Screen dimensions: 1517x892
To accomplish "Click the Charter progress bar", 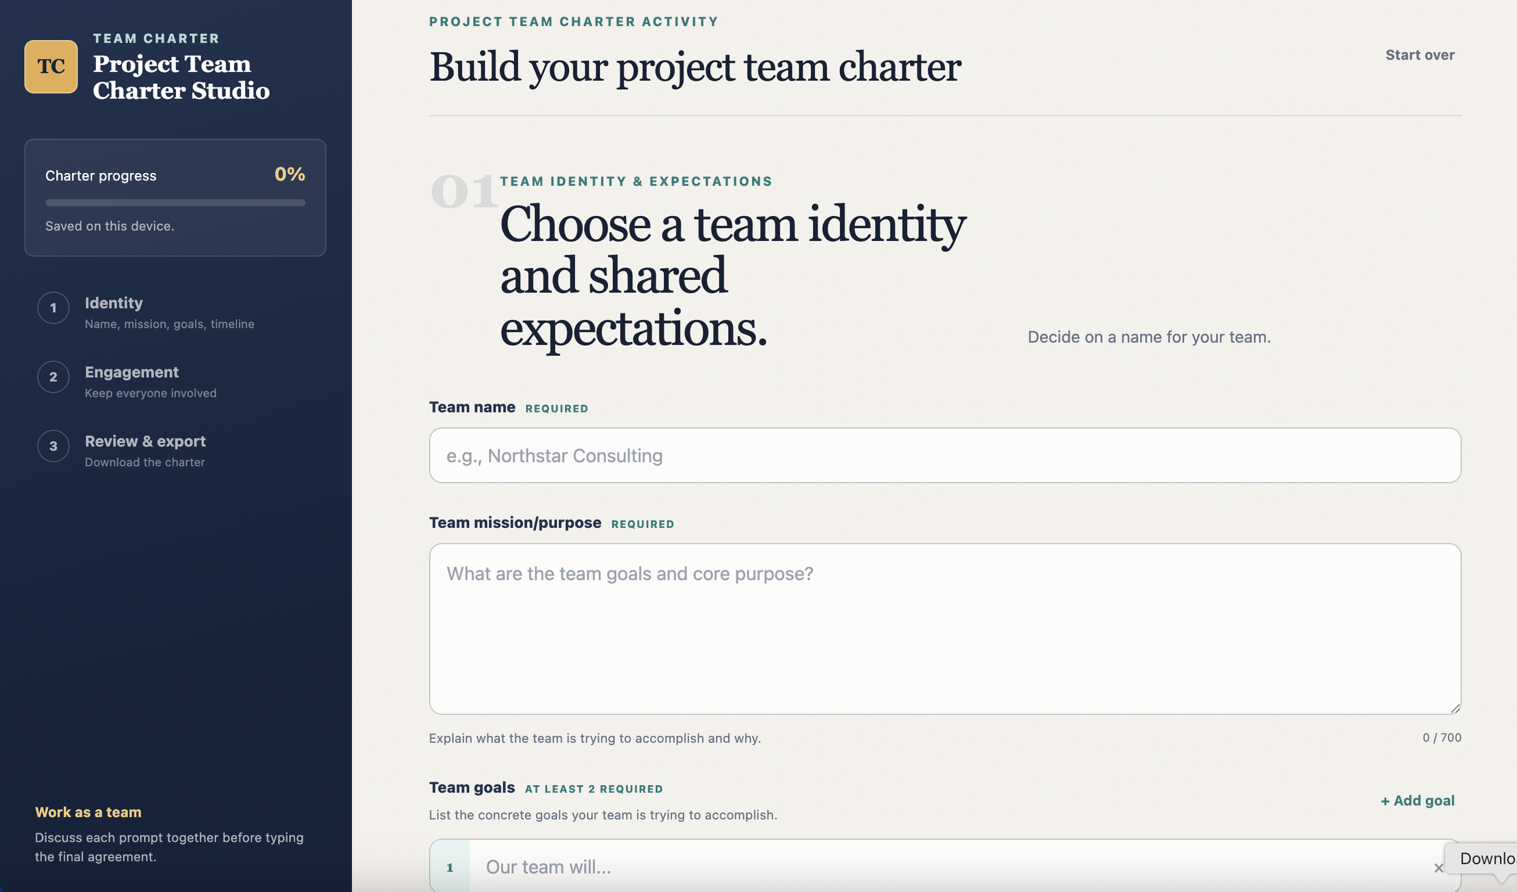I will 175,203.
